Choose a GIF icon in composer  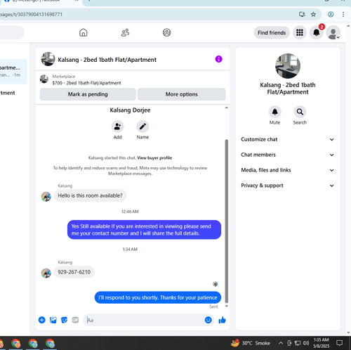(75, 320)
